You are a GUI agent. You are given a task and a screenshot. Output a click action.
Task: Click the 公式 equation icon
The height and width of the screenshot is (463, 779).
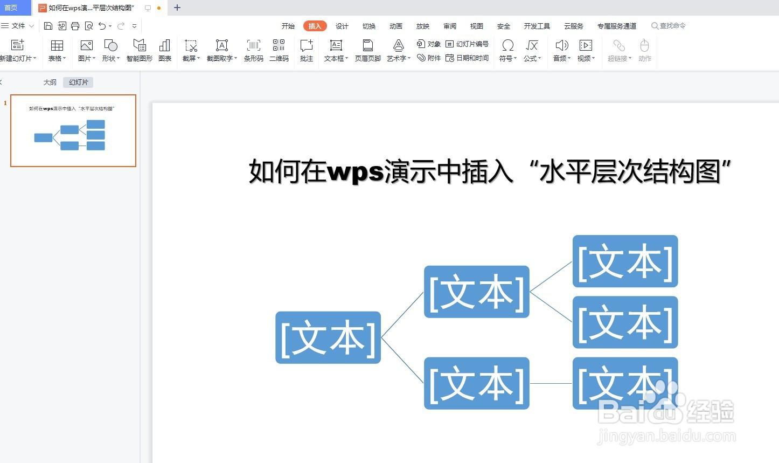click(x=532, y=45)
